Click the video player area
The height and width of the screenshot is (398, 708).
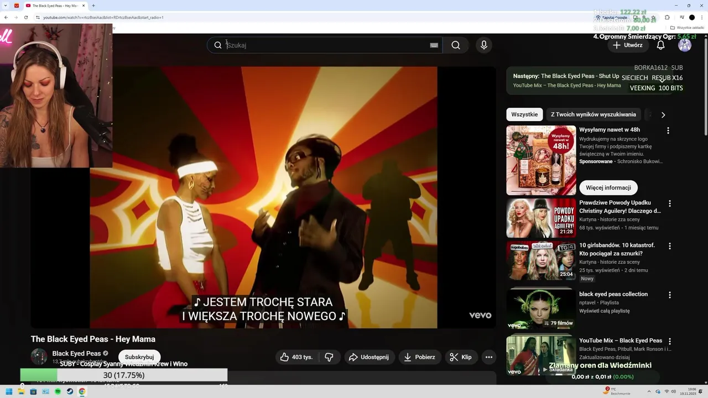pos(263,197)
